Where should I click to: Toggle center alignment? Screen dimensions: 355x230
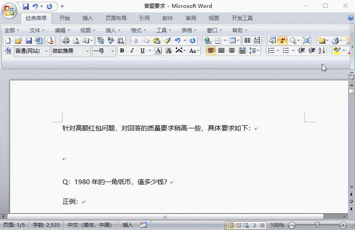tap(231, 51)
